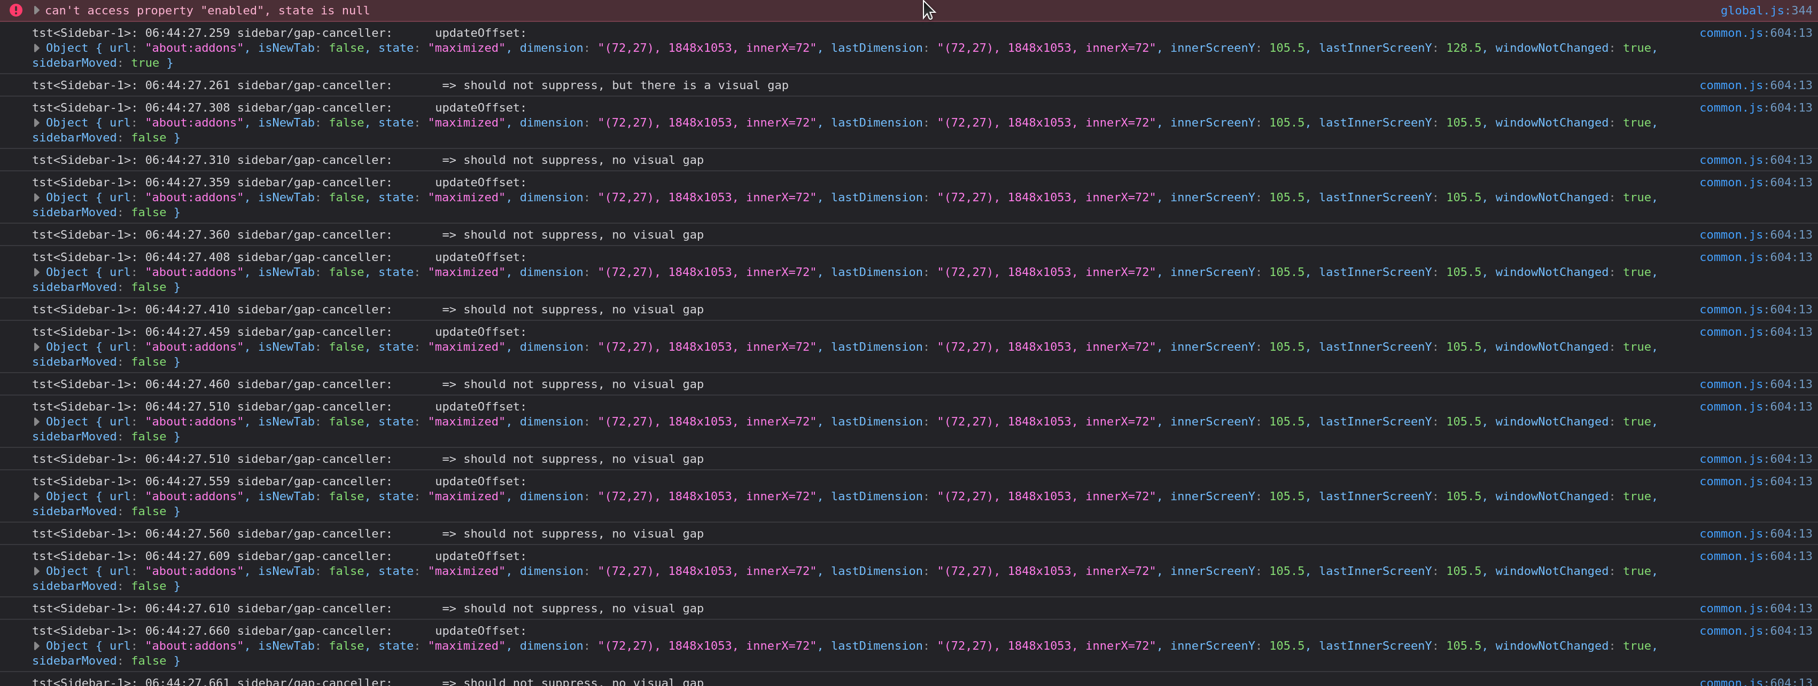Follow common.js:604:13 link on the 06:44:27.359 row
Screen dimensions: 1818x686
point(1755,183)
